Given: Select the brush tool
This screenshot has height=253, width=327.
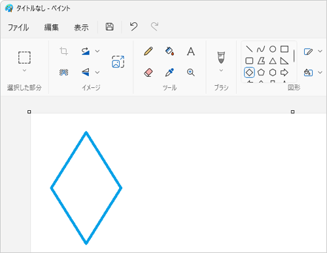Looking at the screenshot, I should [x=221, y=58].
